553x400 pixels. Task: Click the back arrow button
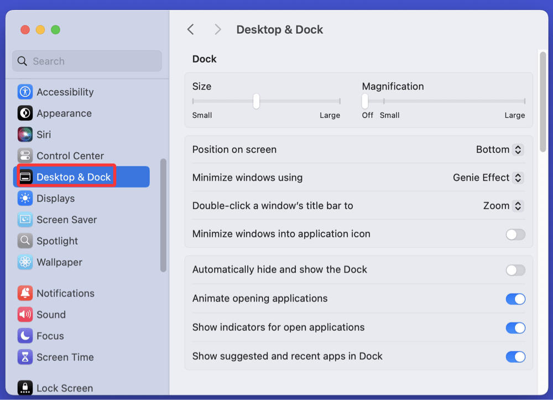(191, 30)
